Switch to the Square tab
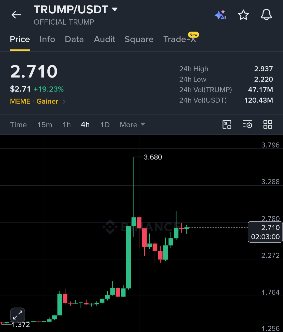 tap(139, 39)
